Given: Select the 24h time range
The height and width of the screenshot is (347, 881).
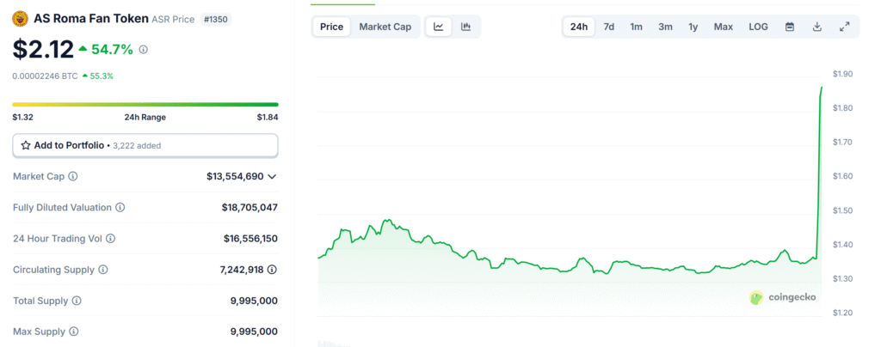Looking at the screenshot, I should click(x=579, y=27).
